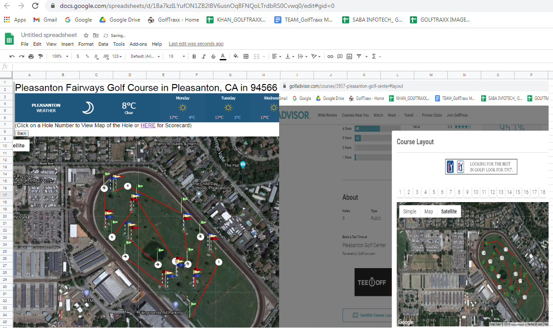Click the Move to folder icon
553x328 pixels.
click(96, 35)
